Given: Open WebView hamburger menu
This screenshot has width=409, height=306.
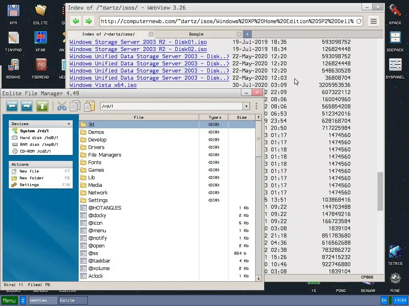Looking at the screenshot, I should [373, 21].
